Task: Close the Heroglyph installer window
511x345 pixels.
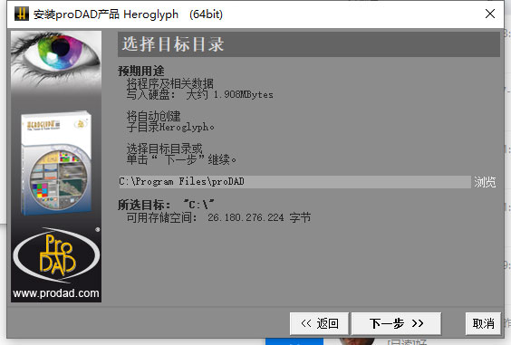Action: (x=490, y=14)
